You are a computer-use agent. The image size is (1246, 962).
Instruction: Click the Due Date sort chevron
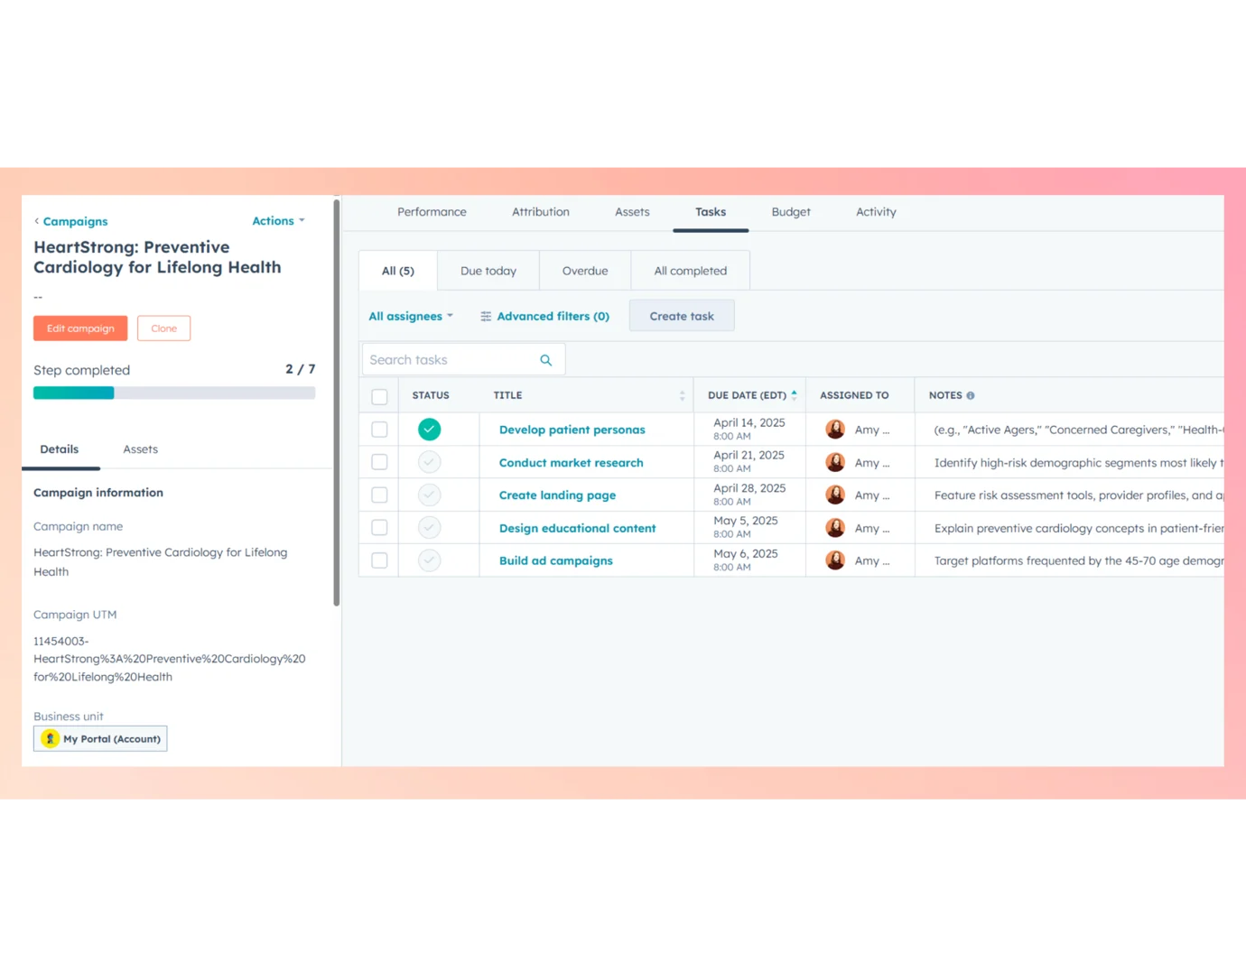tap(794, 394)
